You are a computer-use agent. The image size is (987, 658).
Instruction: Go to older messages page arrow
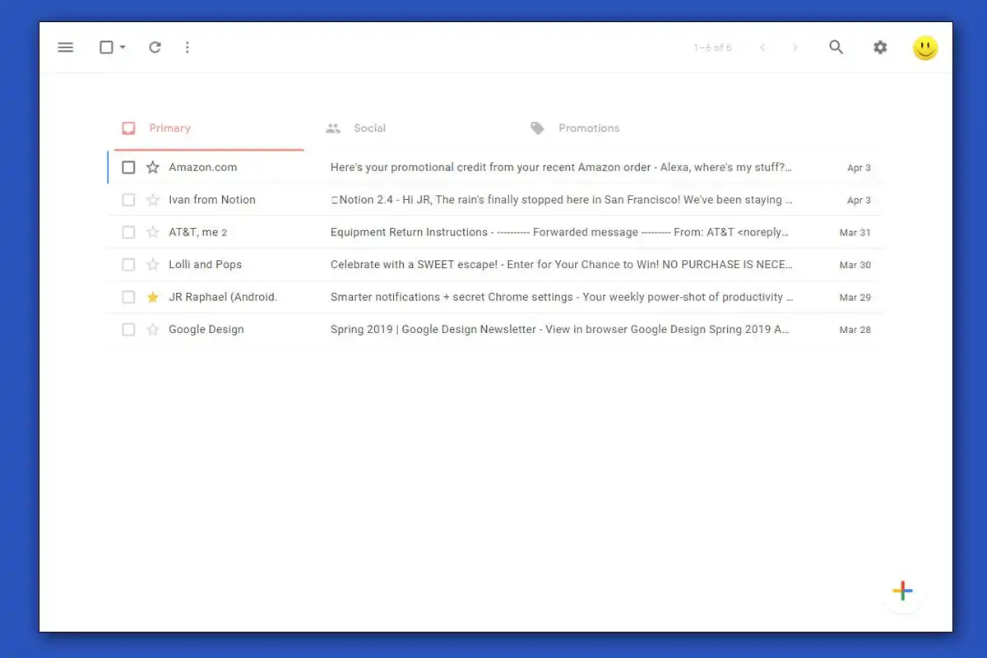[795, 48]
